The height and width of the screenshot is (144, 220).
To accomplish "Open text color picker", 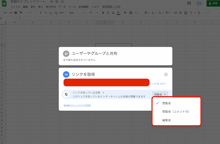I will tap(118, 13).
